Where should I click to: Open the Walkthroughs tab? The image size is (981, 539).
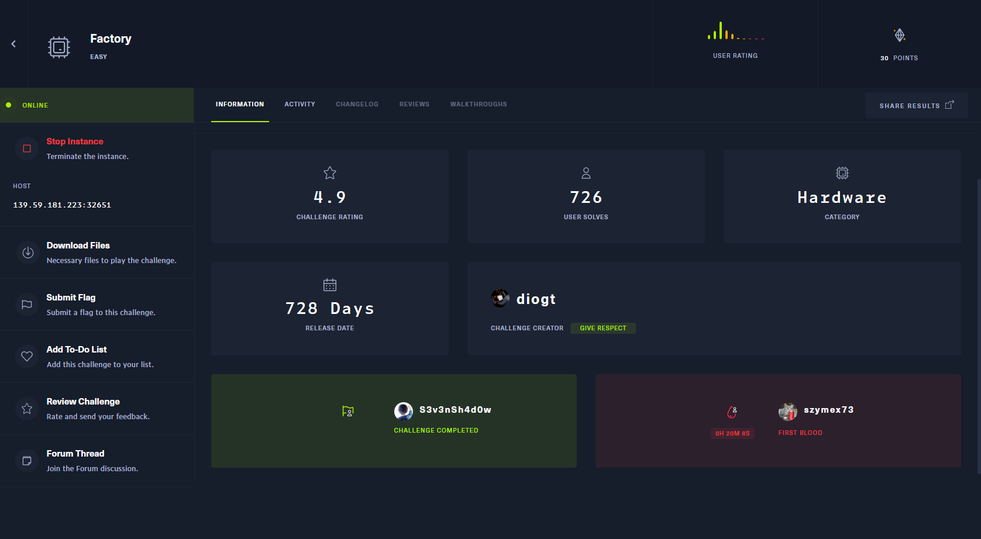tap(479, 105)
